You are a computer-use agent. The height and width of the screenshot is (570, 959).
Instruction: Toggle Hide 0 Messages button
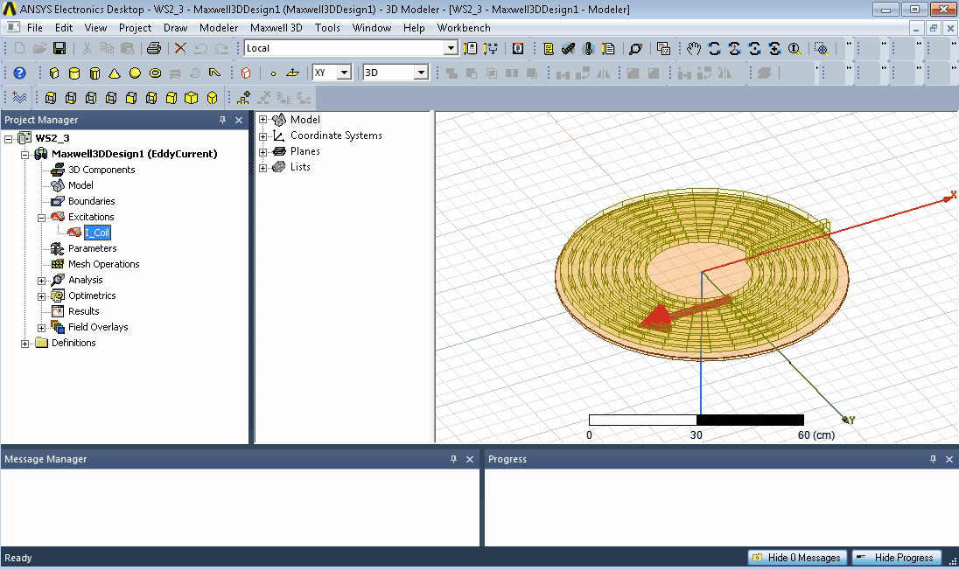(x=797, y=557)
